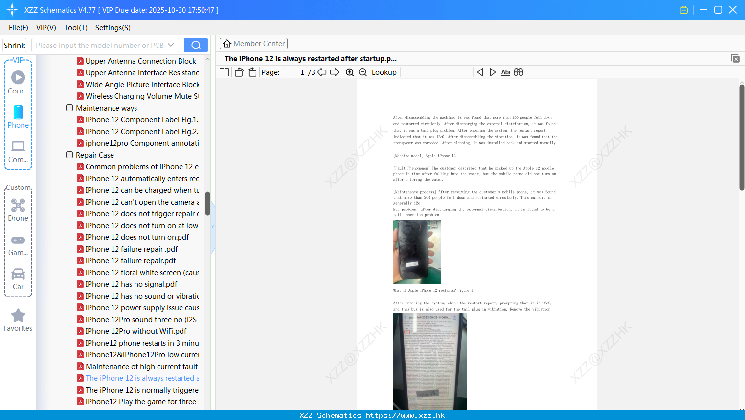This screenshot has height=420, width=745.
Task: Open the Tool(T) menu
Action: click(x=76, y=28)
